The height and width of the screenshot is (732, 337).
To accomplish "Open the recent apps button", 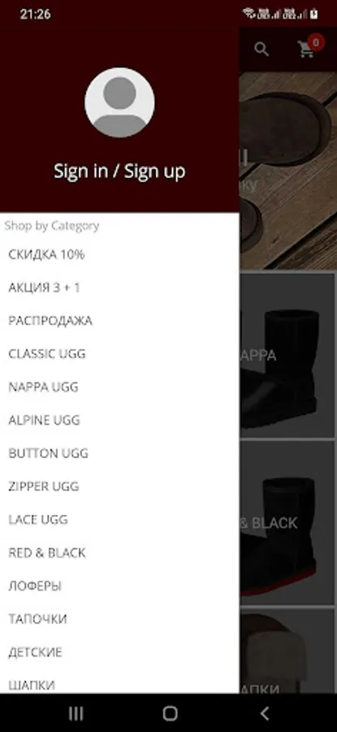I will click(76, 712).
